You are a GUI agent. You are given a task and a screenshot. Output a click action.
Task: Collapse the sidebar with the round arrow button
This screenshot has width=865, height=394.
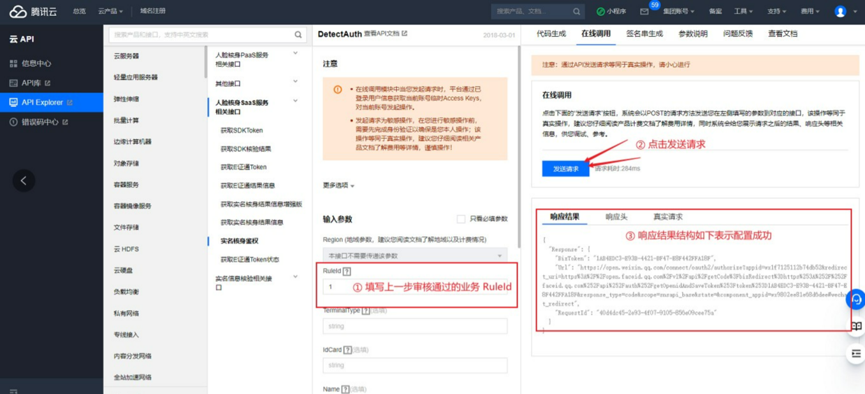(x=24, y=181)
